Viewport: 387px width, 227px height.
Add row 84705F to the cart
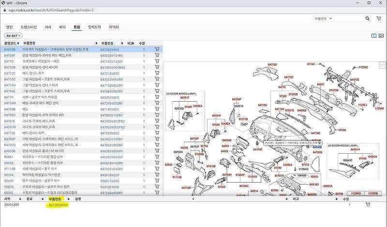pyautogui.click(x=157, y=55)
